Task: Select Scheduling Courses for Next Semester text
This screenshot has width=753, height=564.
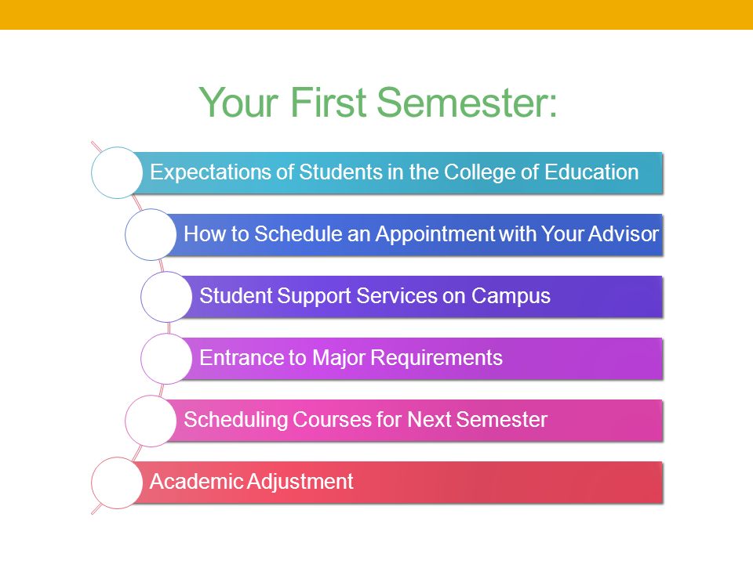Action: click(x=366, y=420)
